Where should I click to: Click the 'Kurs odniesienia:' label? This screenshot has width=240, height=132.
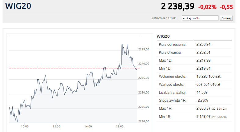click(173, 45)
